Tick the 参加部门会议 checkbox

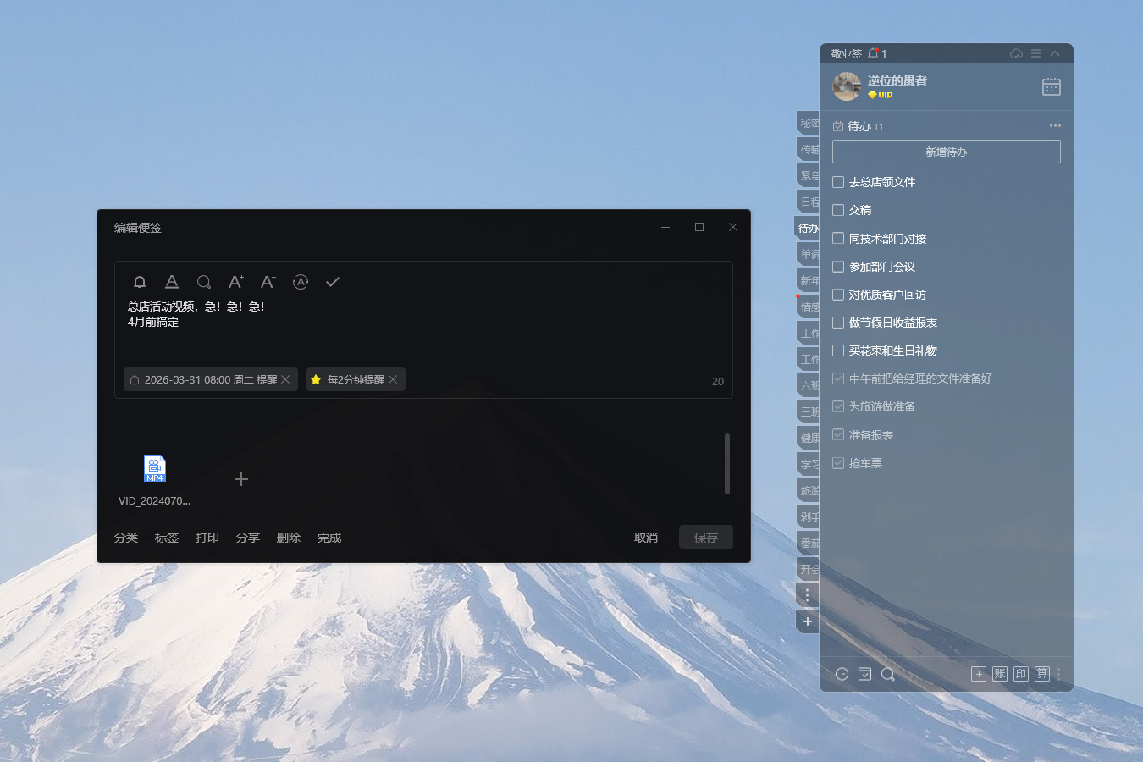click(x=838, y=267)
